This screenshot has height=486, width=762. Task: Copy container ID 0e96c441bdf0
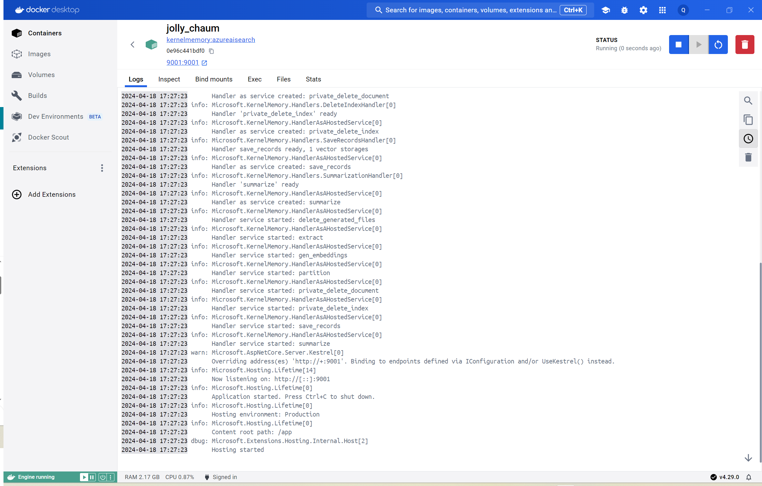click(211, 51)
